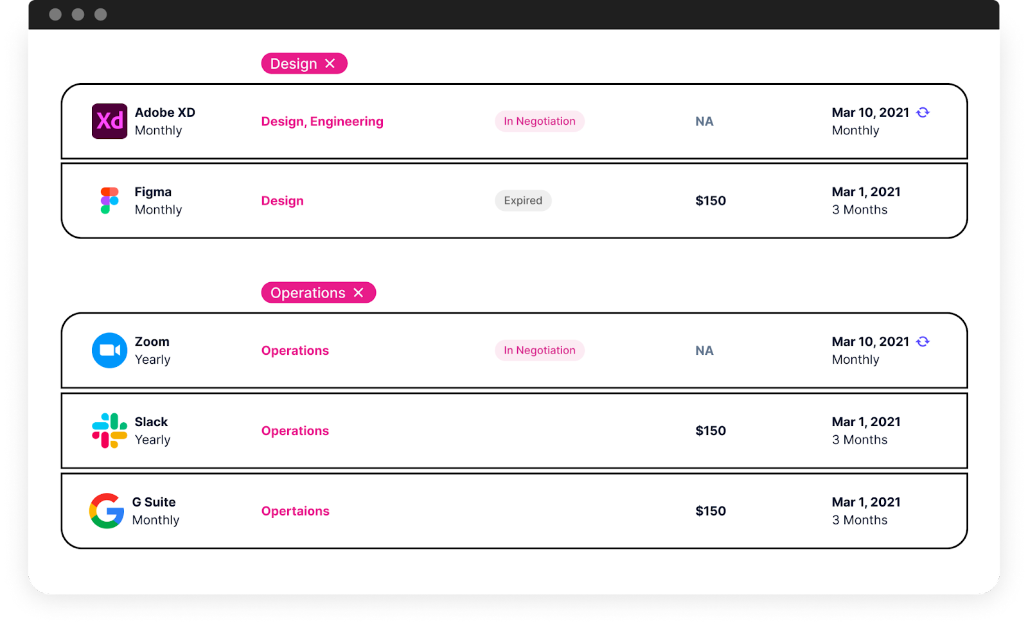Click the Zoom camera app icon
This screenshot has height=626, width=1028.
pyautogui.click(x=109, y=350)
